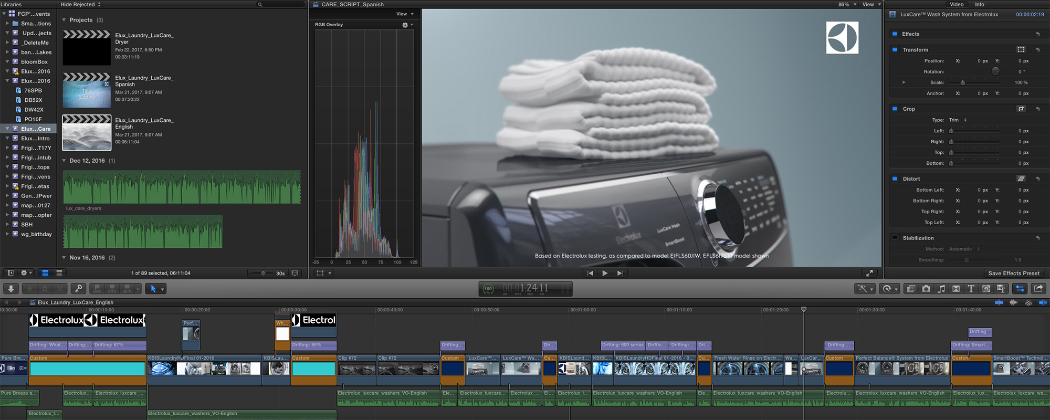Screen dimensions: 1050x420
Task: Collapse the Dec 12, 2016 group
Action: [64, 161]
